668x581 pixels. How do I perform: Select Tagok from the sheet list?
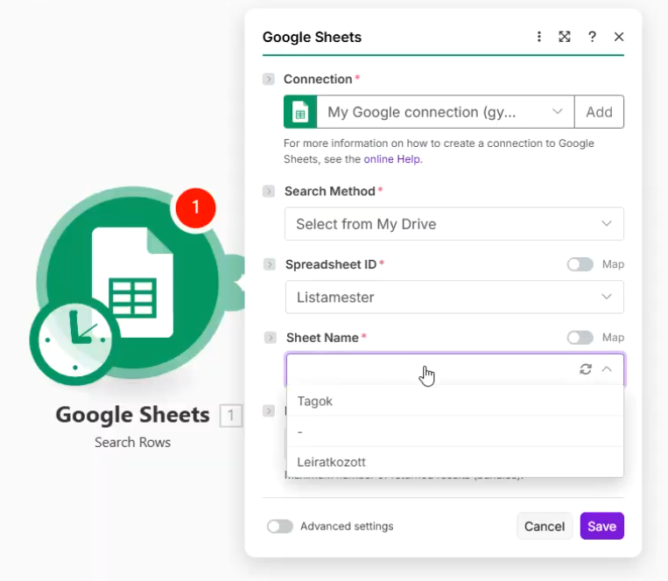(x=315, y=402)
